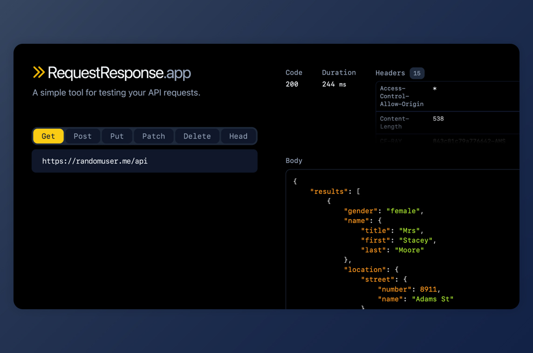Click the "location" key in JSON
Screen dimensions: 533x353
click(x=365, y=270)
